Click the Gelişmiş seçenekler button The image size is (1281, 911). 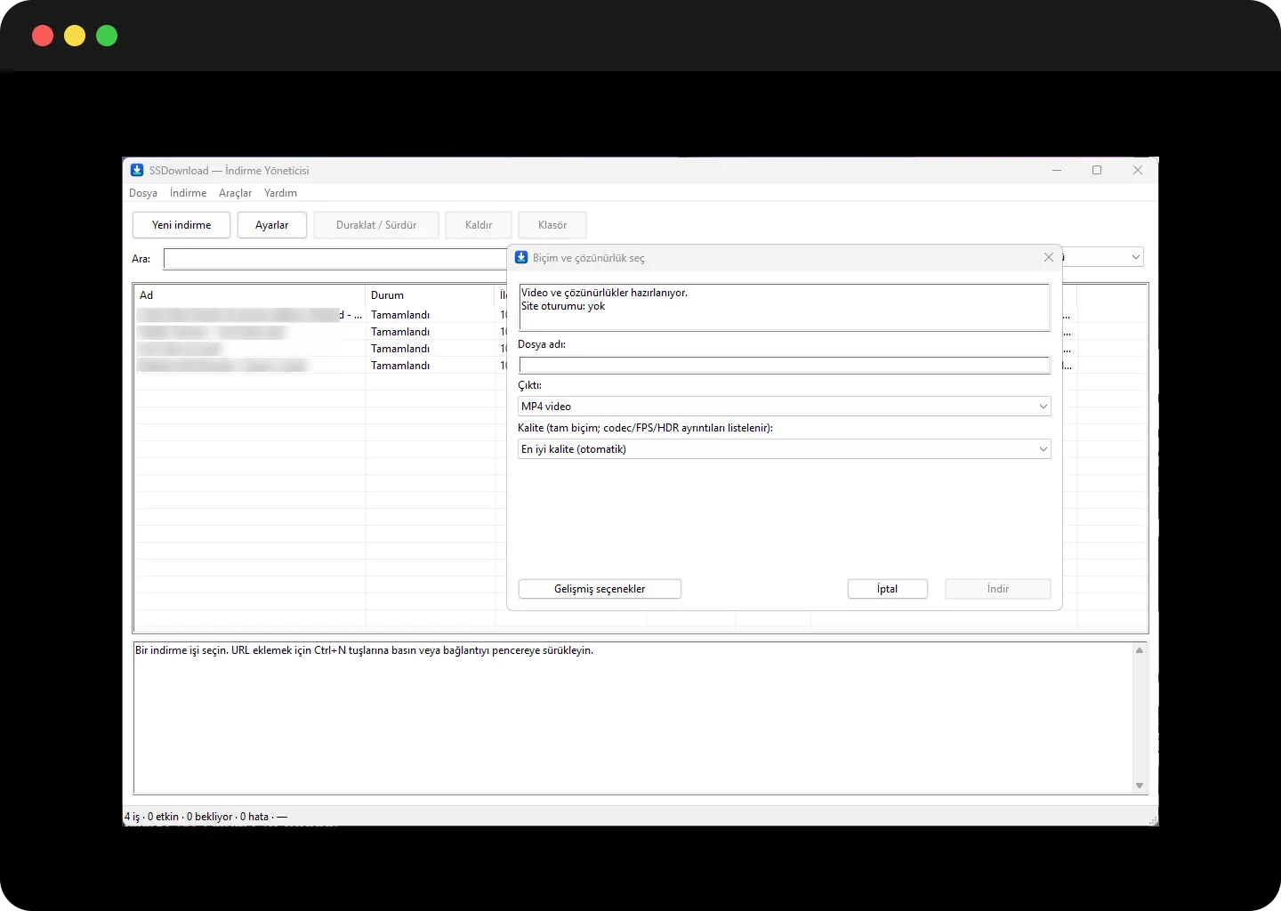click(x=600, y=589)
